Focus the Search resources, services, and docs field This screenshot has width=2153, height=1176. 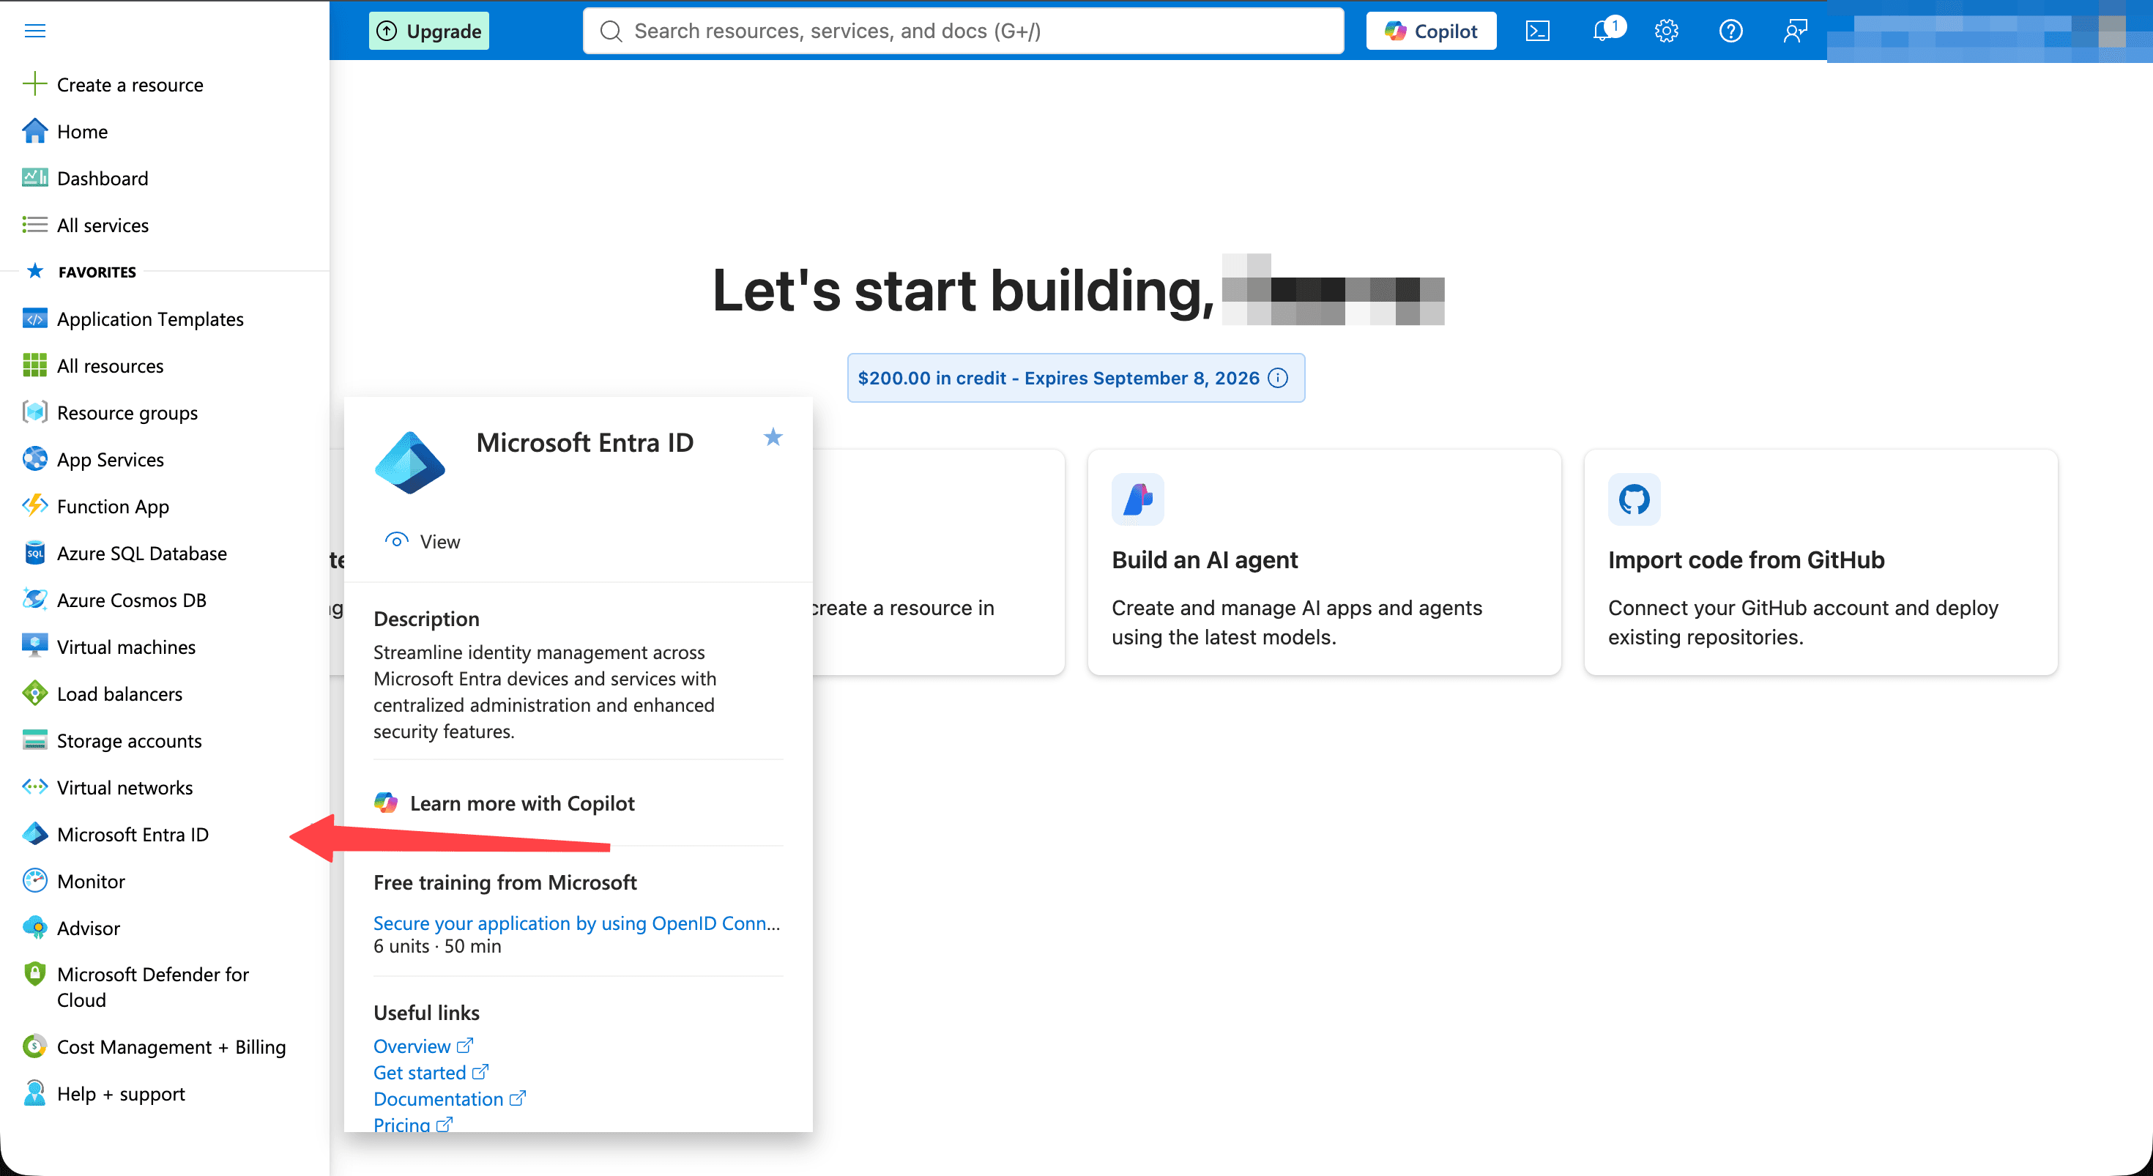(x=963, y=31)
